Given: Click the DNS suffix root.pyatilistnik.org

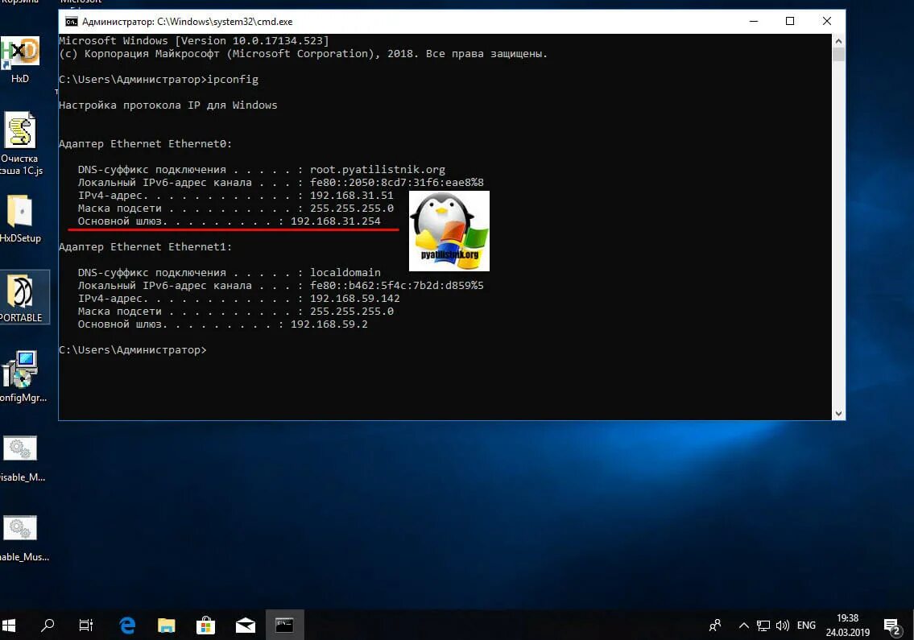Looking at the screenshot, I should point(377,170).
